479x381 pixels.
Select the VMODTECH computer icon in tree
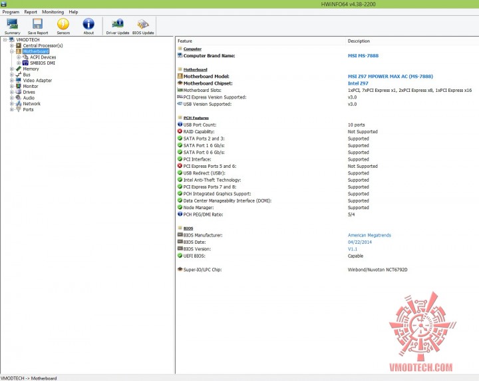pos(11,40)
